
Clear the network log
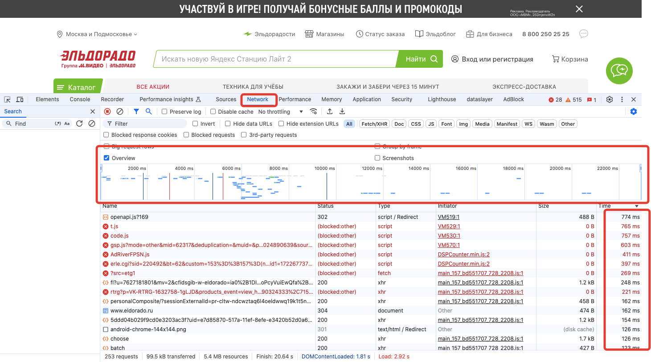pyautogui.click(x=120, y=111)
